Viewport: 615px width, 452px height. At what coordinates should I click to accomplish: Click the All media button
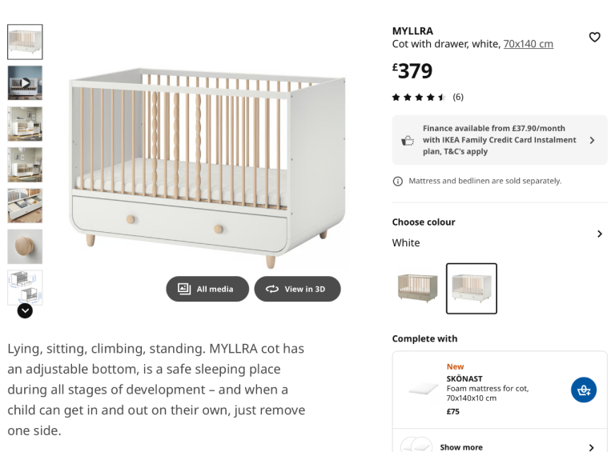(x=207, y=289)
